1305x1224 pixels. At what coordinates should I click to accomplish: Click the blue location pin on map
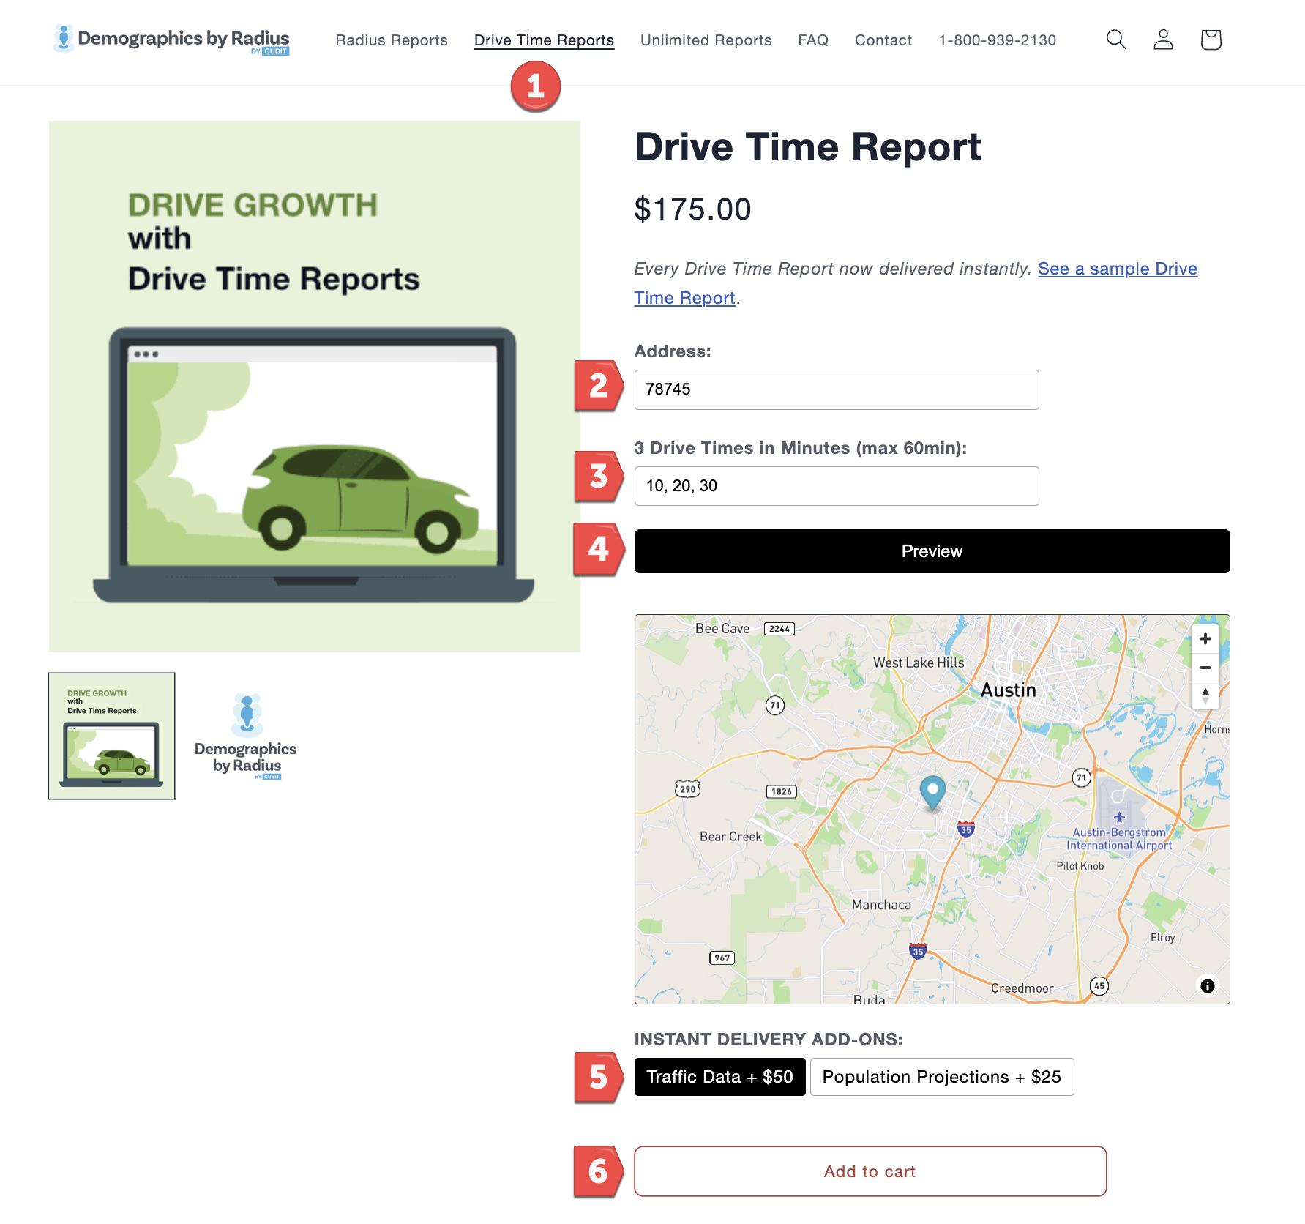(x=932, y=793)
